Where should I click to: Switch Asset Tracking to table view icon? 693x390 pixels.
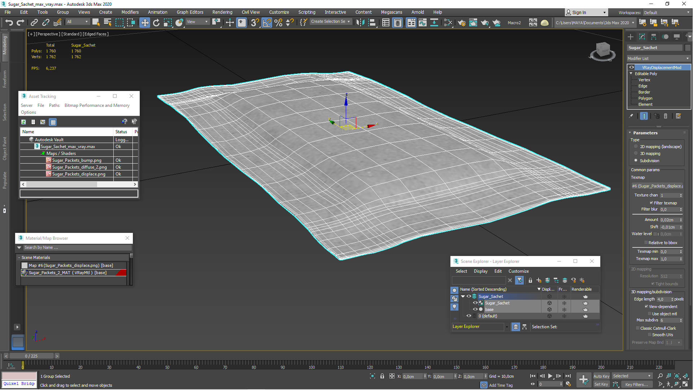pos(53,122)
